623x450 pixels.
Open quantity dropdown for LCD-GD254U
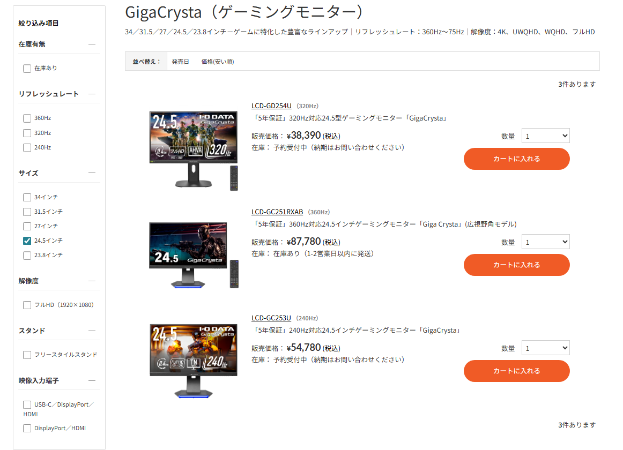(545, 136)
